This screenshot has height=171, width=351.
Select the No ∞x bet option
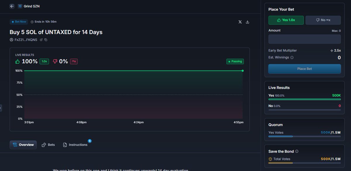323,20
